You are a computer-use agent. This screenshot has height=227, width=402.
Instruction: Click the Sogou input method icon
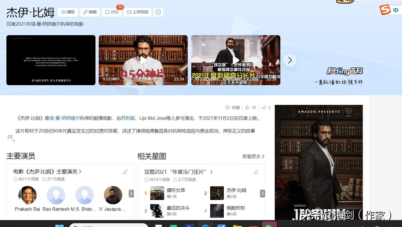coord(385,10)
